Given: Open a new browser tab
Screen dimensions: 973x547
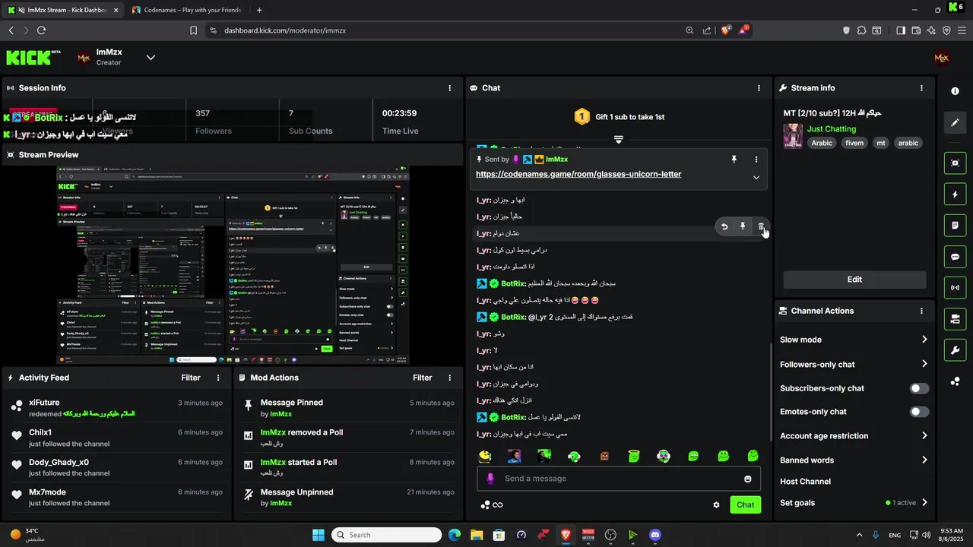Looking at the screenshot, I should (259, 10).
